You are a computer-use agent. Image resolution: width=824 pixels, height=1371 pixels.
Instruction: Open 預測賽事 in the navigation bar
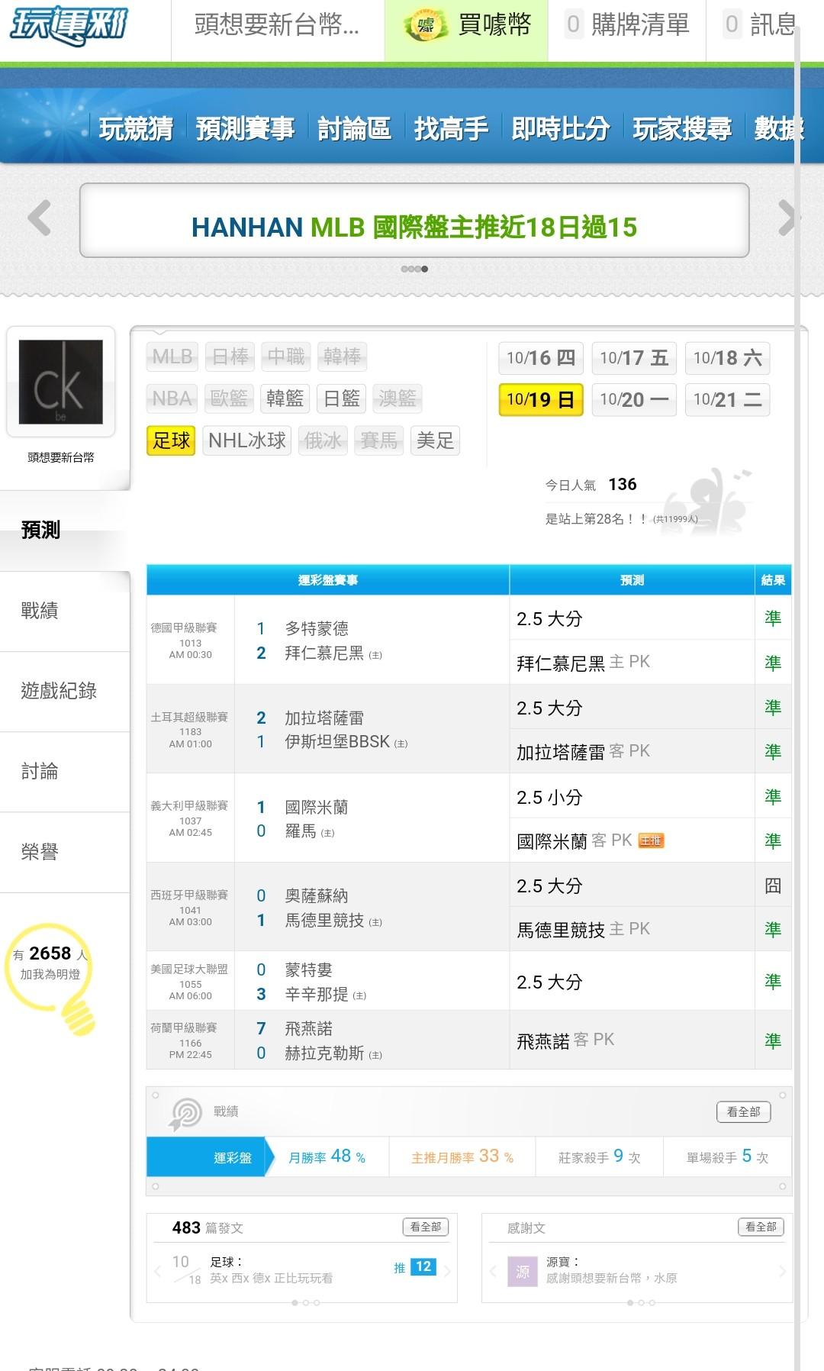pos(245,128)
